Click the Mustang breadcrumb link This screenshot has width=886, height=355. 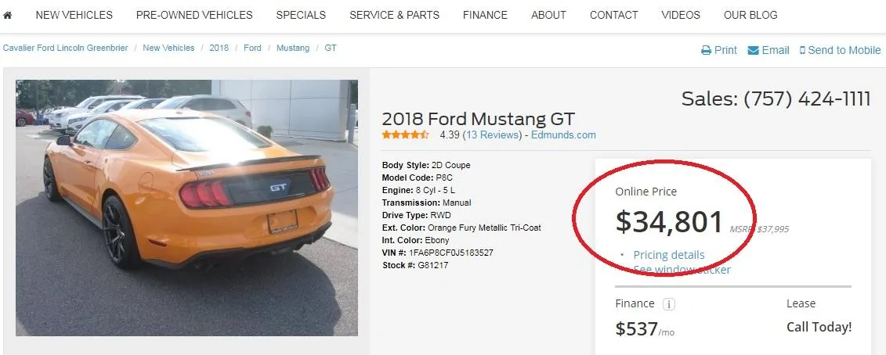coord(293,48)
